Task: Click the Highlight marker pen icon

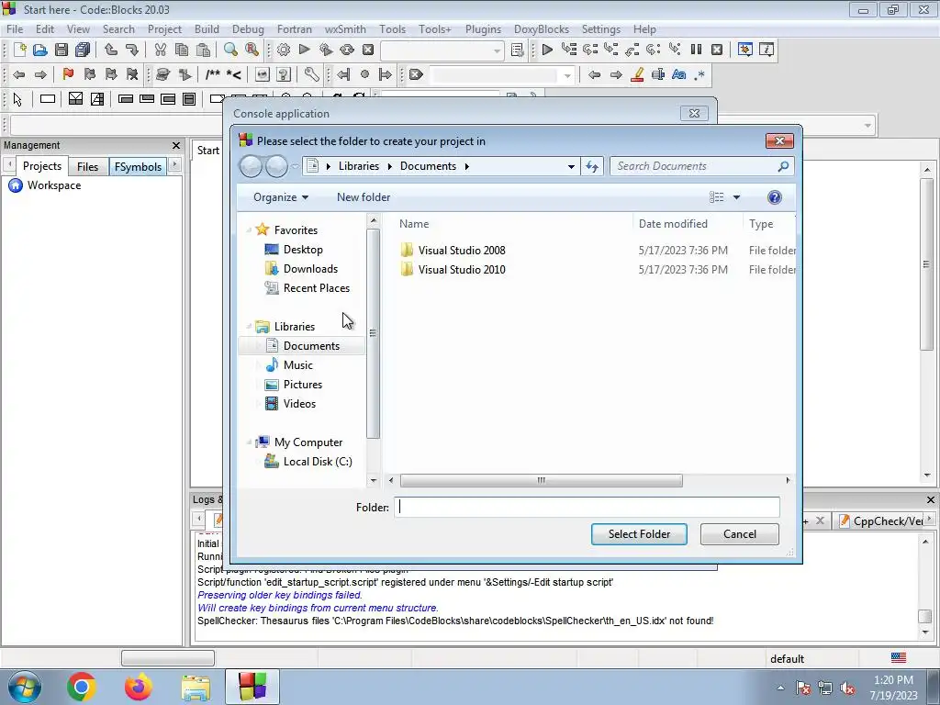Action: tap(637, 75)
